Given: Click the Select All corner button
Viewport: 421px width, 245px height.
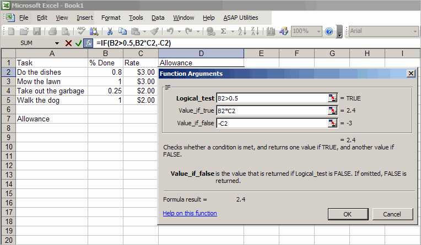Looking at the screenshot, I should pyautogui.click(x=8, y=53).
